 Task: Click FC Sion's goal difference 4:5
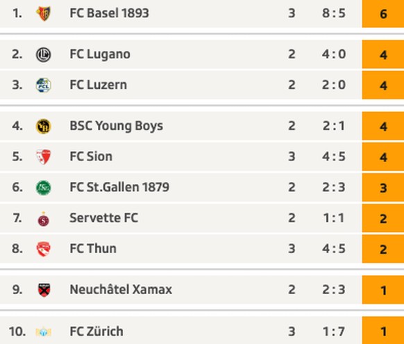click(x=334, y=156)
